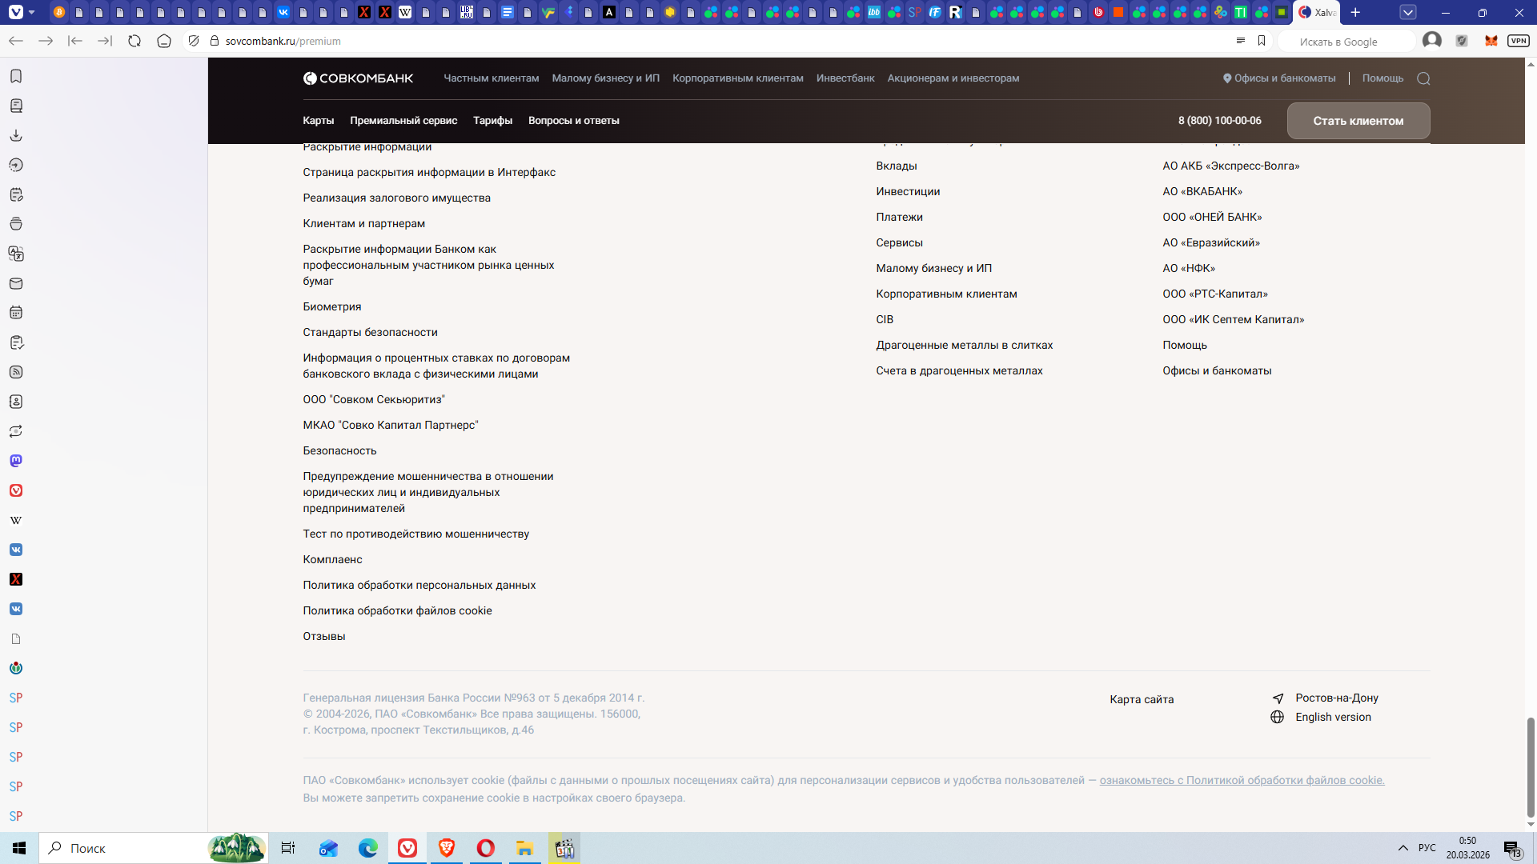
Task: Expand hidden system tray icons chevron
Action: (x=1403, y=848)
